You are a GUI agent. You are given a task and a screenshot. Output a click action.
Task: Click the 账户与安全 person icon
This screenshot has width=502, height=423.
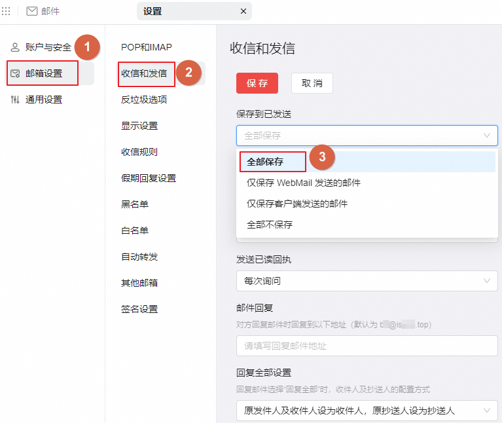(x=15, y=47)
